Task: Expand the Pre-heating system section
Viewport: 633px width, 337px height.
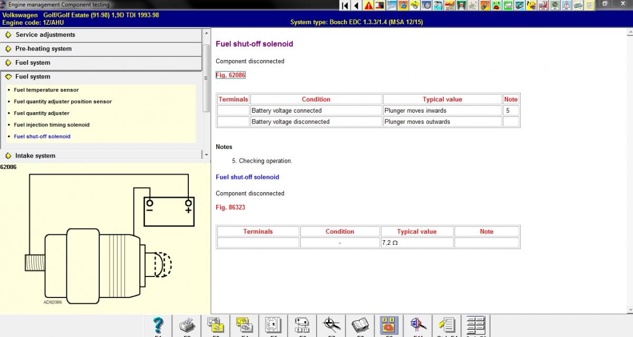Action: [43, 48]
